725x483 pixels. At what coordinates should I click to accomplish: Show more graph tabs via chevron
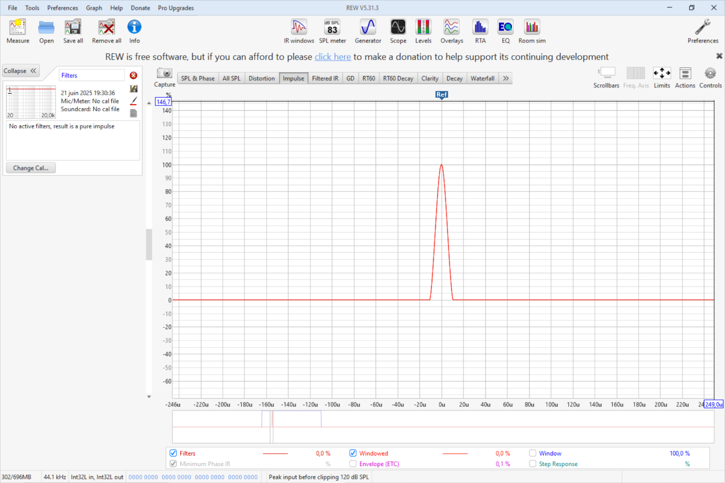[x=505, y=78]
